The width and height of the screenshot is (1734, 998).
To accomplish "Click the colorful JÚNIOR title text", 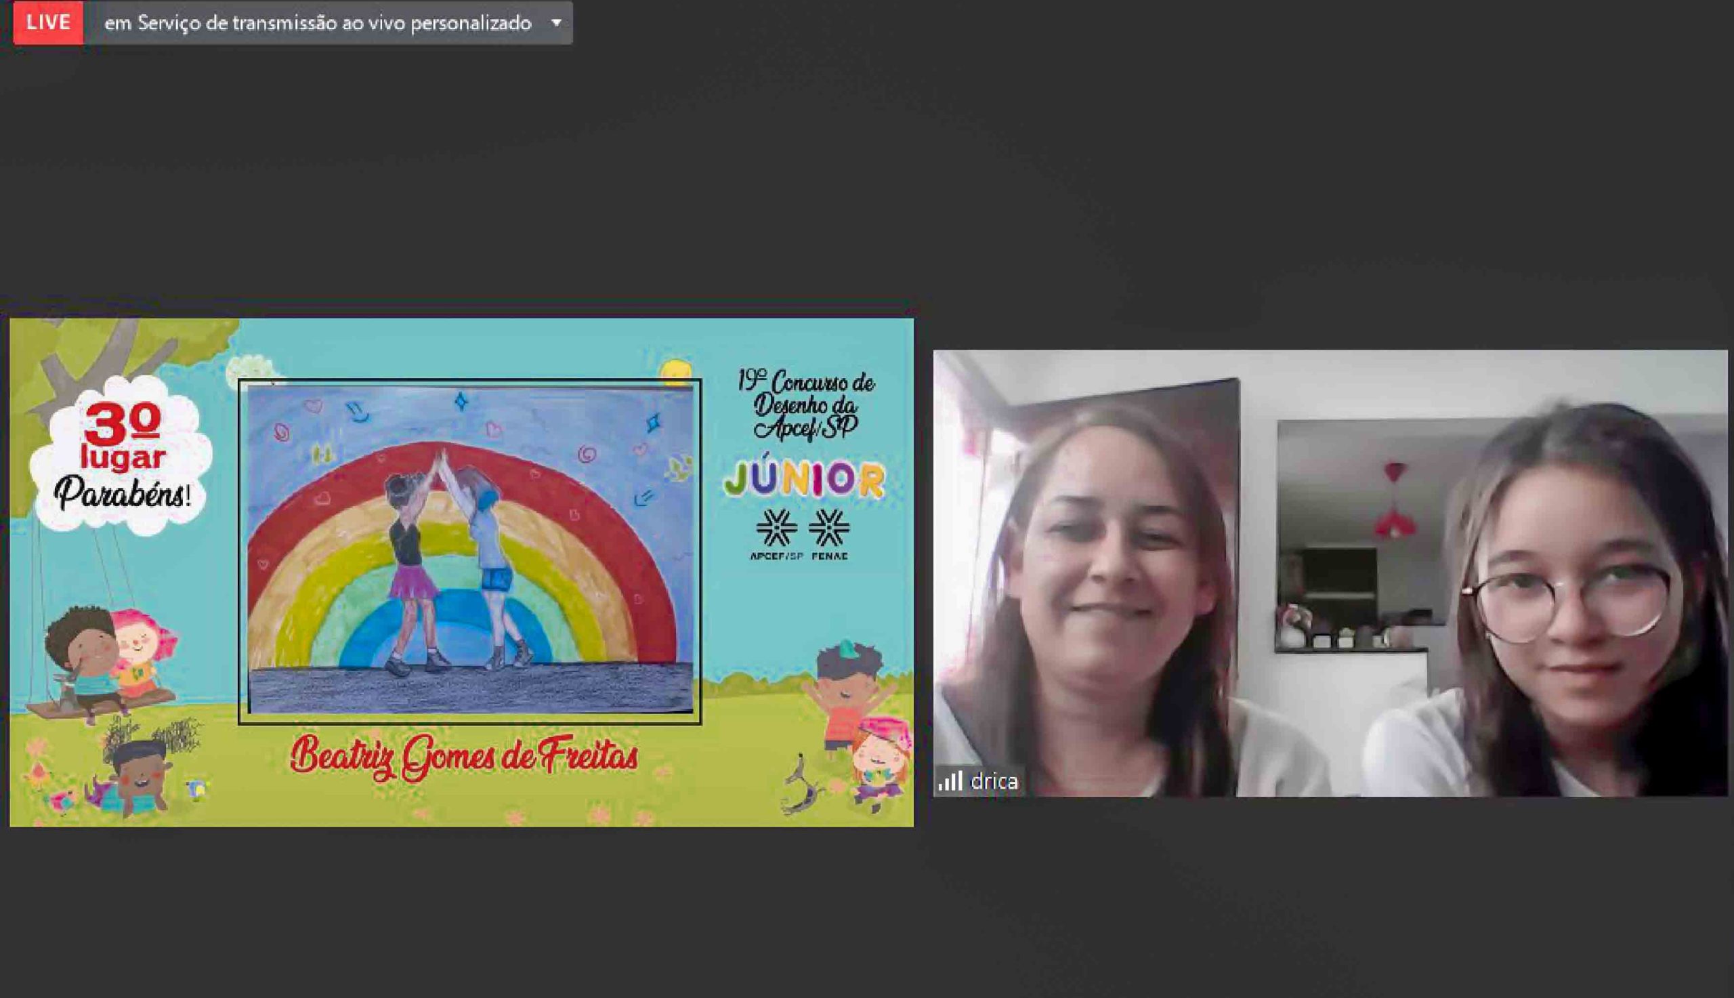I will click(804, 480).
